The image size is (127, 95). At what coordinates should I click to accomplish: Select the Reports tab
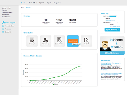click(x=49, y=3)
